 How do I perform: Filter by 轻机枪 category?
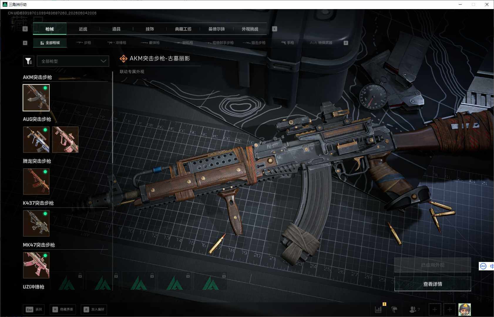coord(184,43)
